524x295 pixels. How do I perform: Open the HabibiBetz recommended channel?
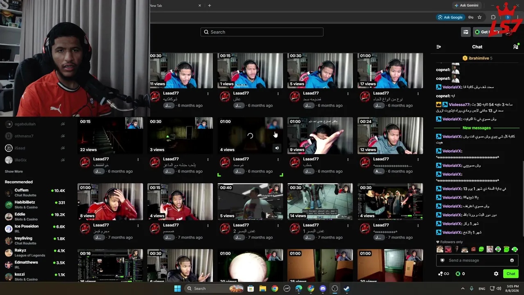pyautogui.click(x=35, y=204)
